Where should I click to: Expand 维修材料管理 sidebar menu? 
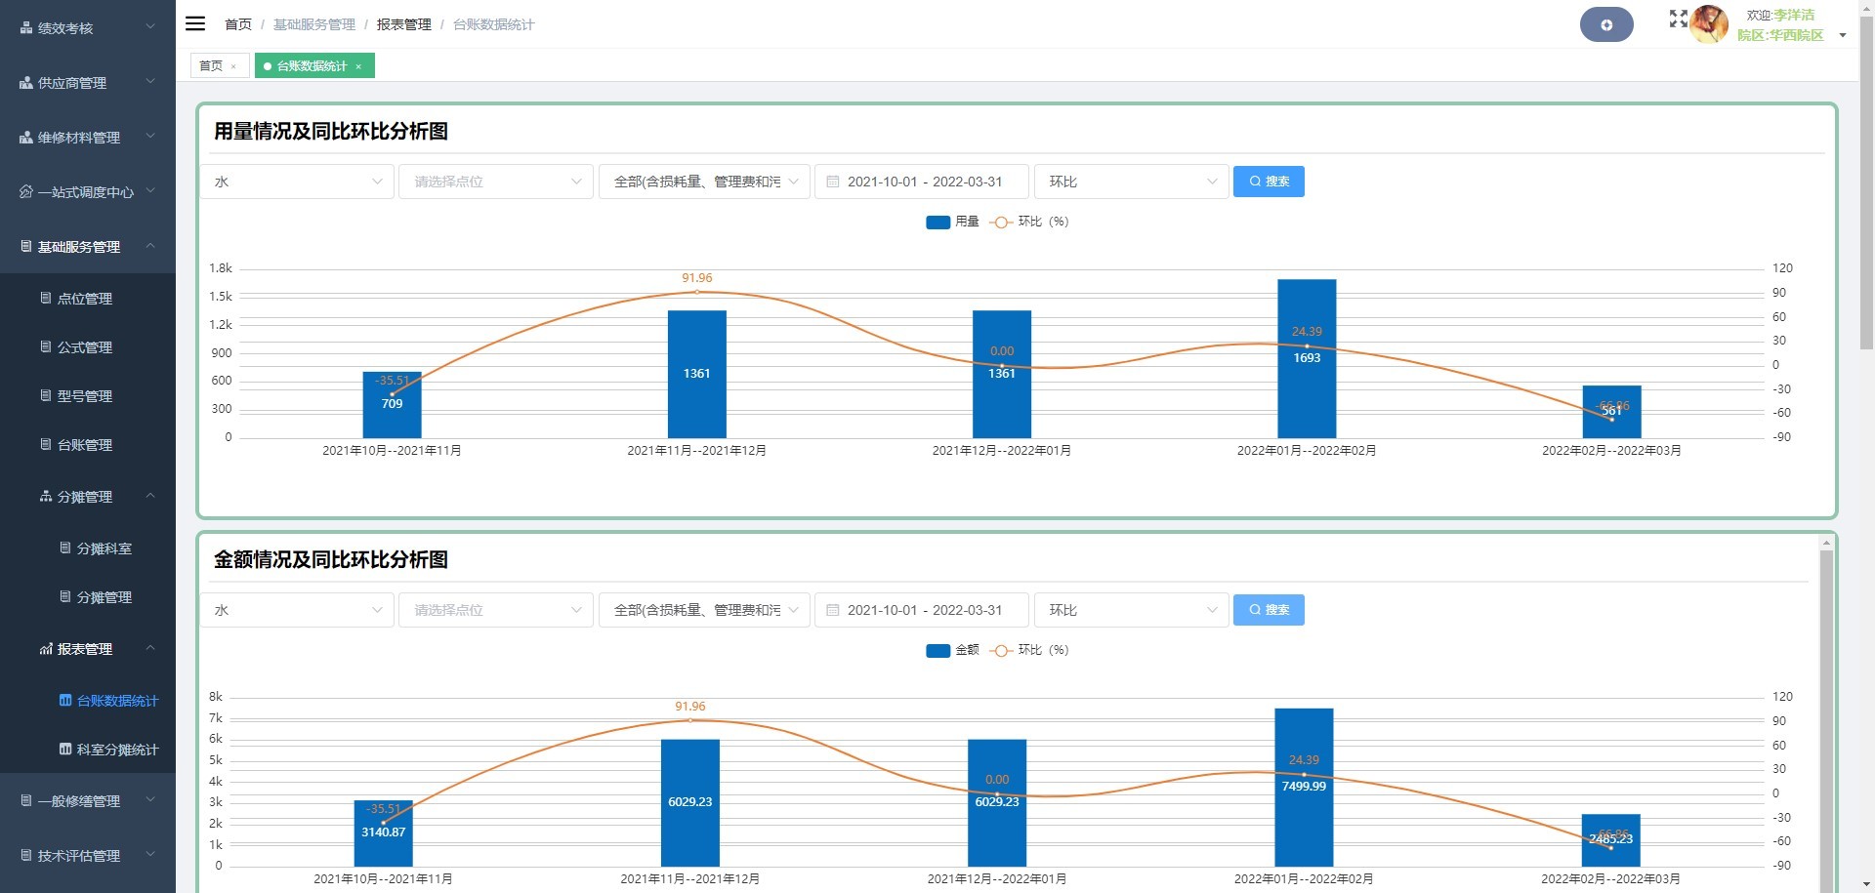[x=88, y=137]
